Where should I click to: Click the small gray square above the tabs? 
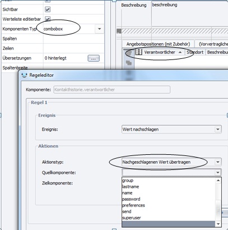[x=119, y=31]
